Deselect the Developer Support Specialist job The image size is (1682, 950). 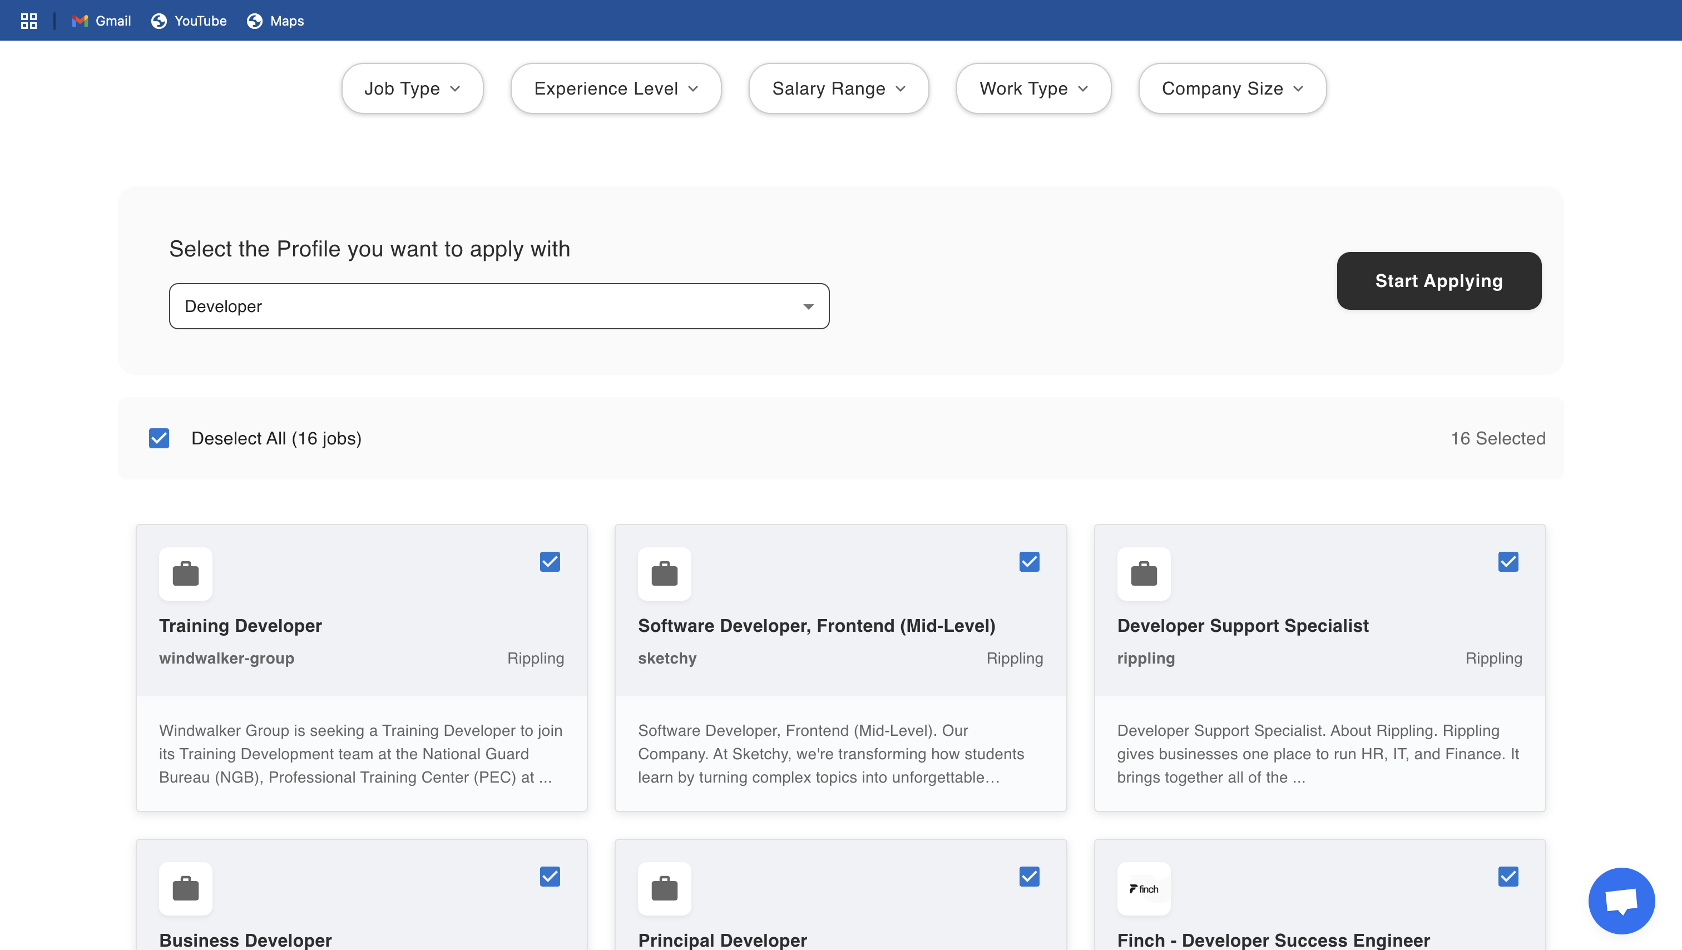tap(1508, 562)
